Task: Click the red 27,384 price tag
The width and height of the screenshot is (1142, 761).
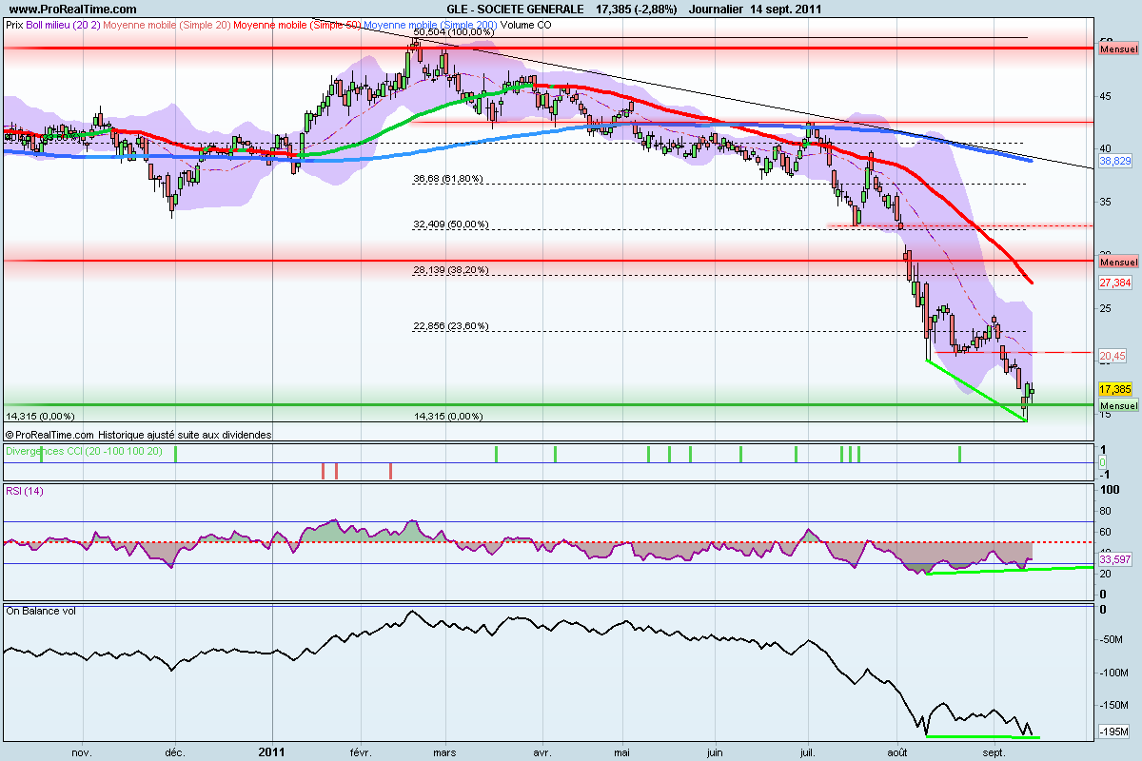Action: click(1114, 283)
